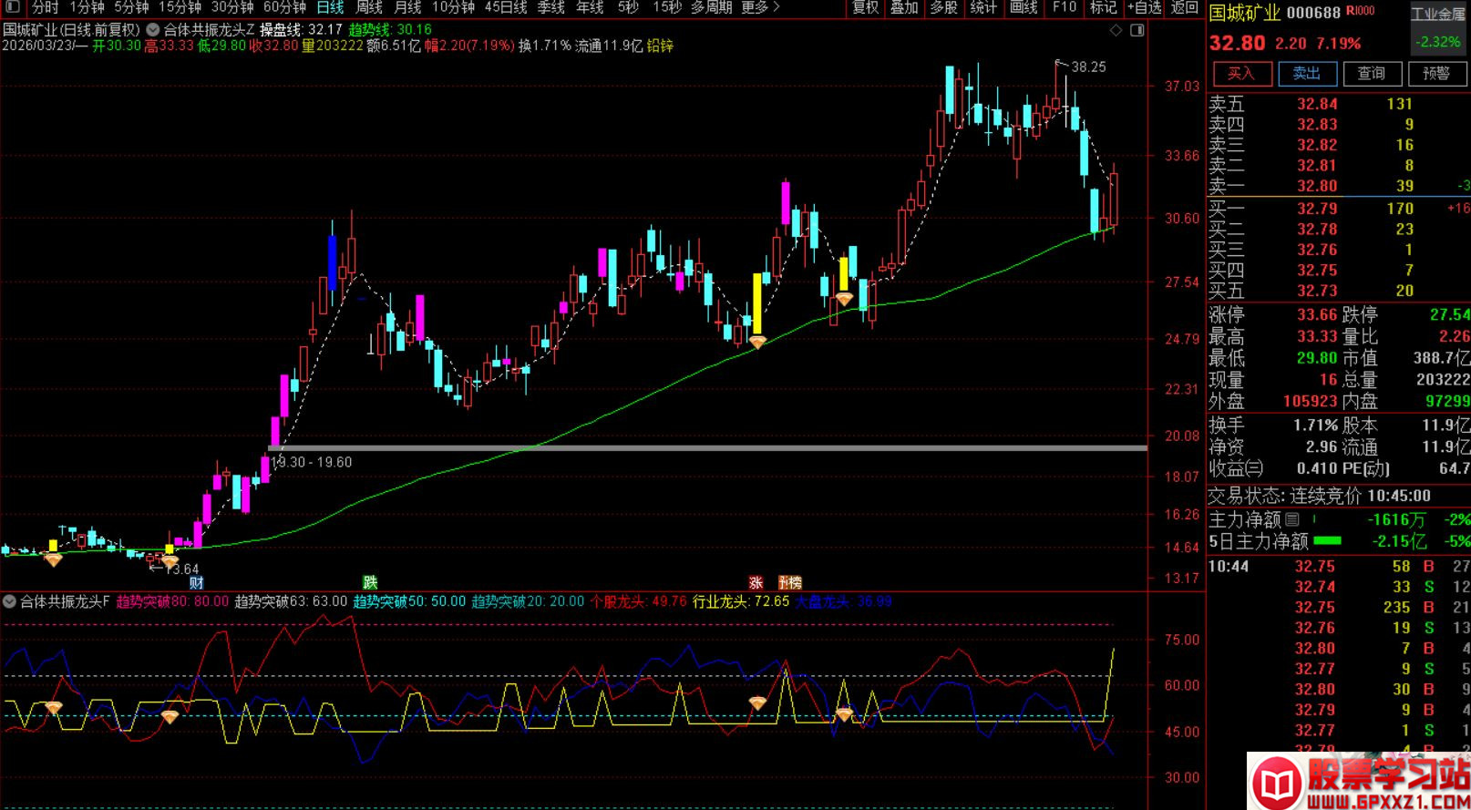Screen dimensions: 1471x810
Task: Switch to 45日线 period
Action: 506,7
